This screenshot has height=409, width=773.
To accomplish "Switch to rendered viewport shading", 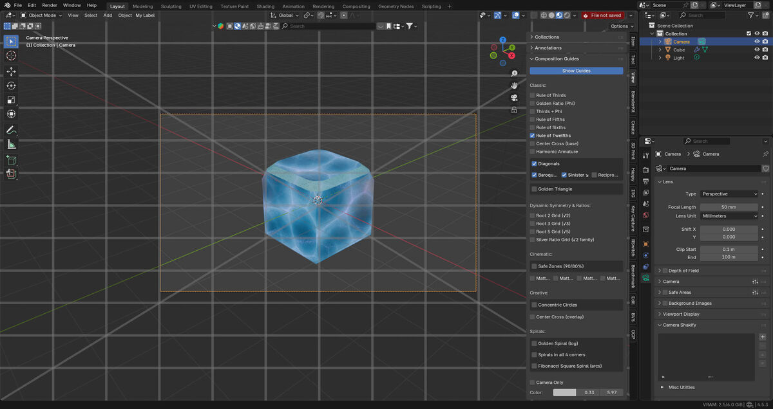I will coord(566,15).
